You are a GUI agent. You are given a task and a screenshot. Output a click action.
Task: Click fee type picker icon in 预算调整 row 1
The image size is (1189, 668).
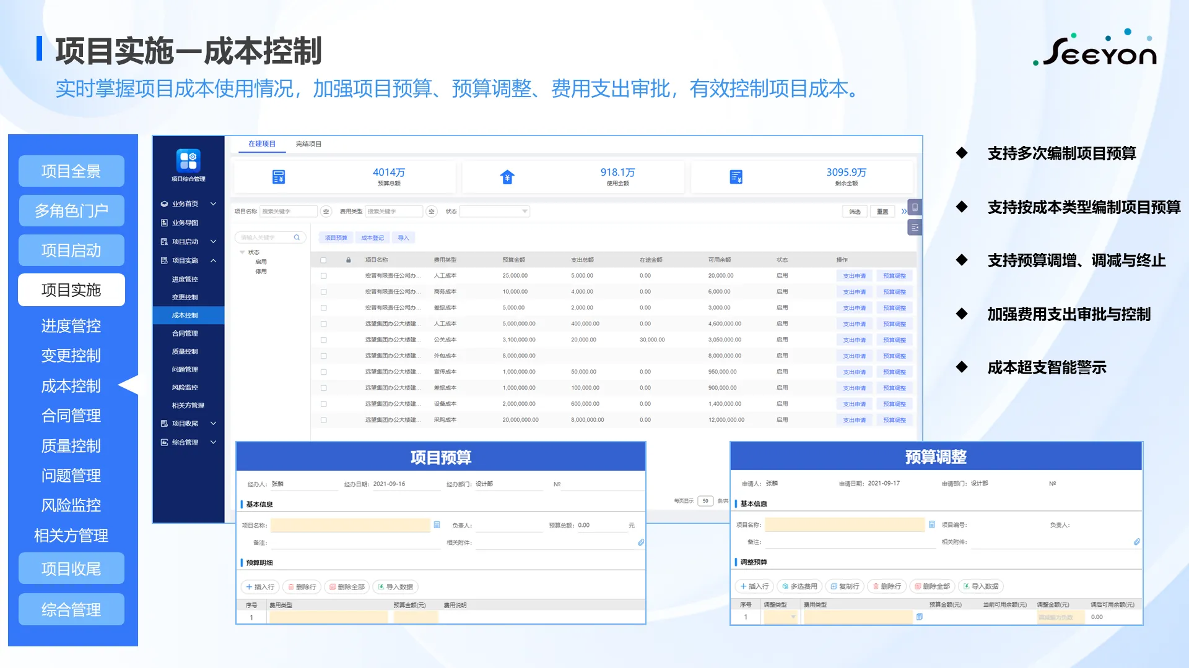tap(919, 617)
